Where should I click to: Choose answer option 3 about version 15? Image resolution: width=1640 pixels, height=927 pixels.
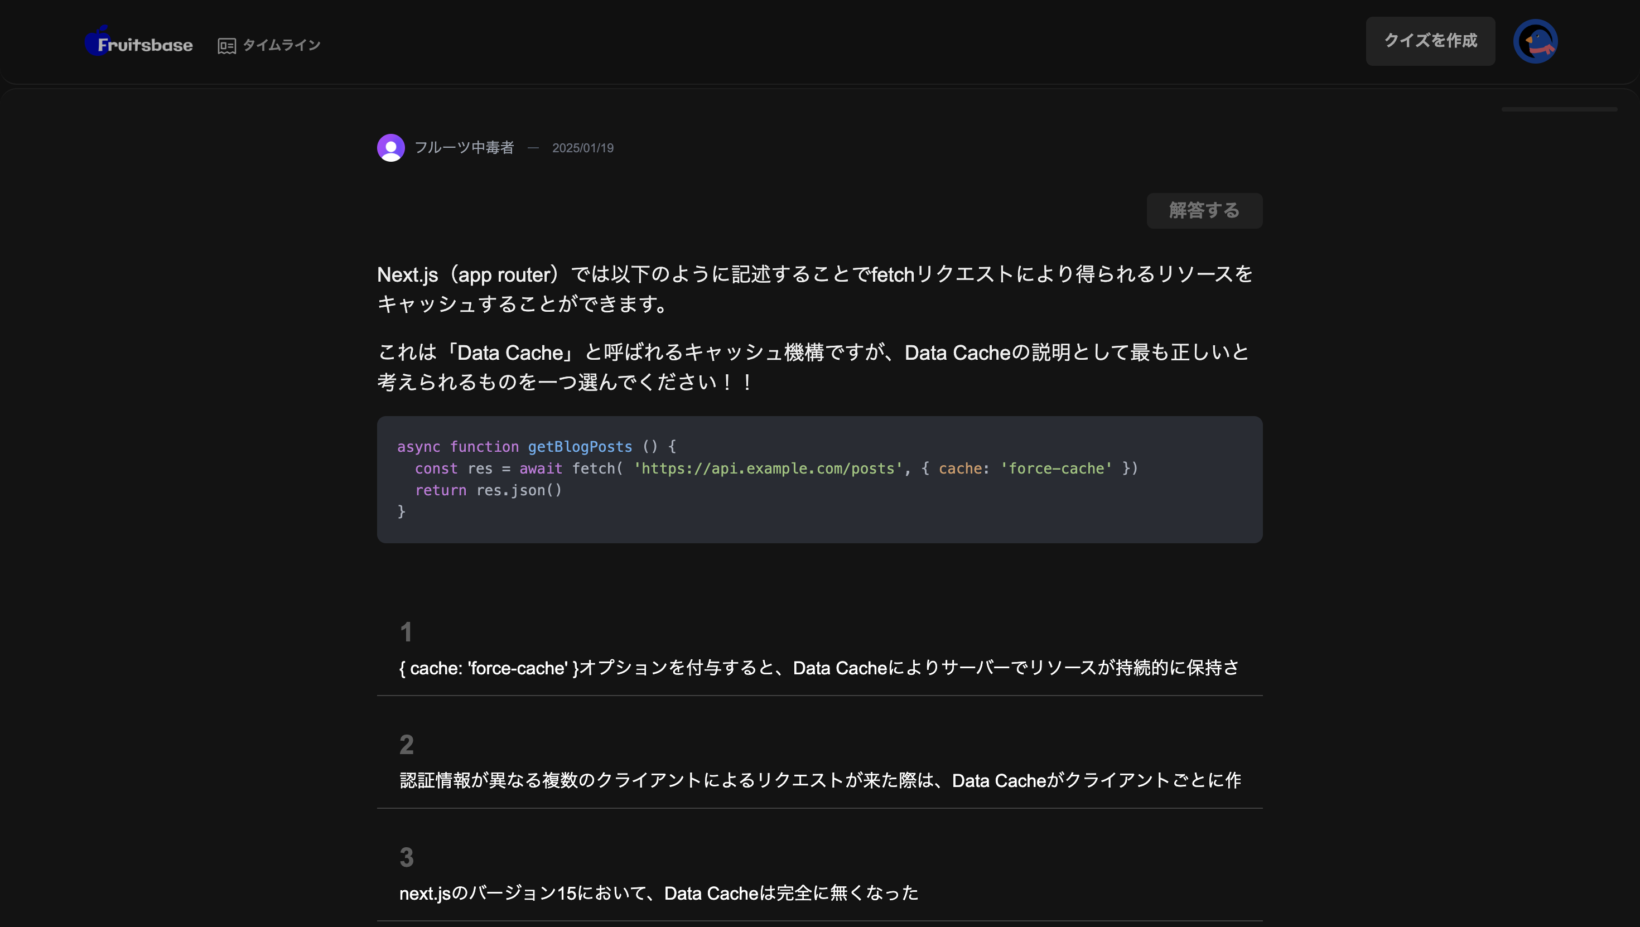tap(658, 894)
